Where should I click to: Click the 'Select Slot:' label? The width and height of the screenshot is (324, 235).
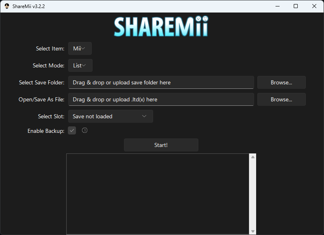click(51, 116)
